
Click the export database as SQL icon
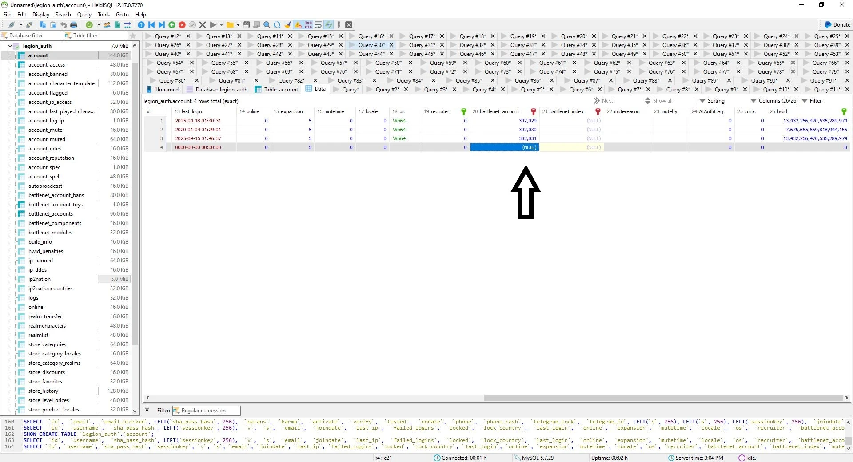click(x=117, y=25)
